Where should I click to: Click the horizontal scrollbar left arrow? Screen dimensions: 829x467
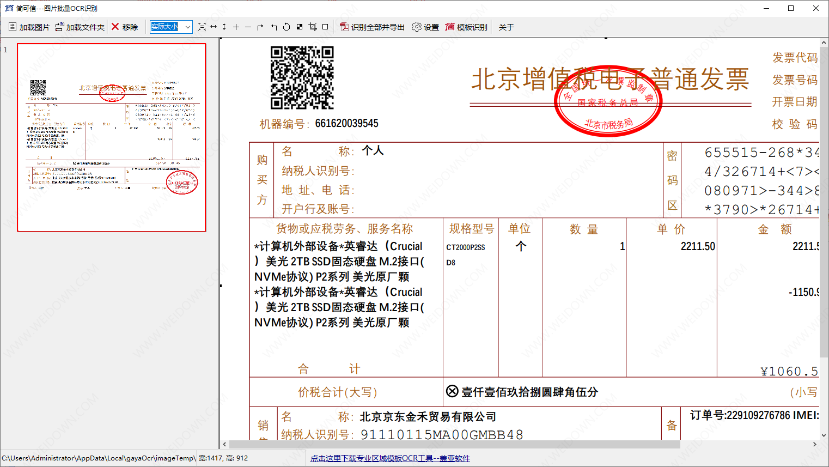tap(225, 445)
